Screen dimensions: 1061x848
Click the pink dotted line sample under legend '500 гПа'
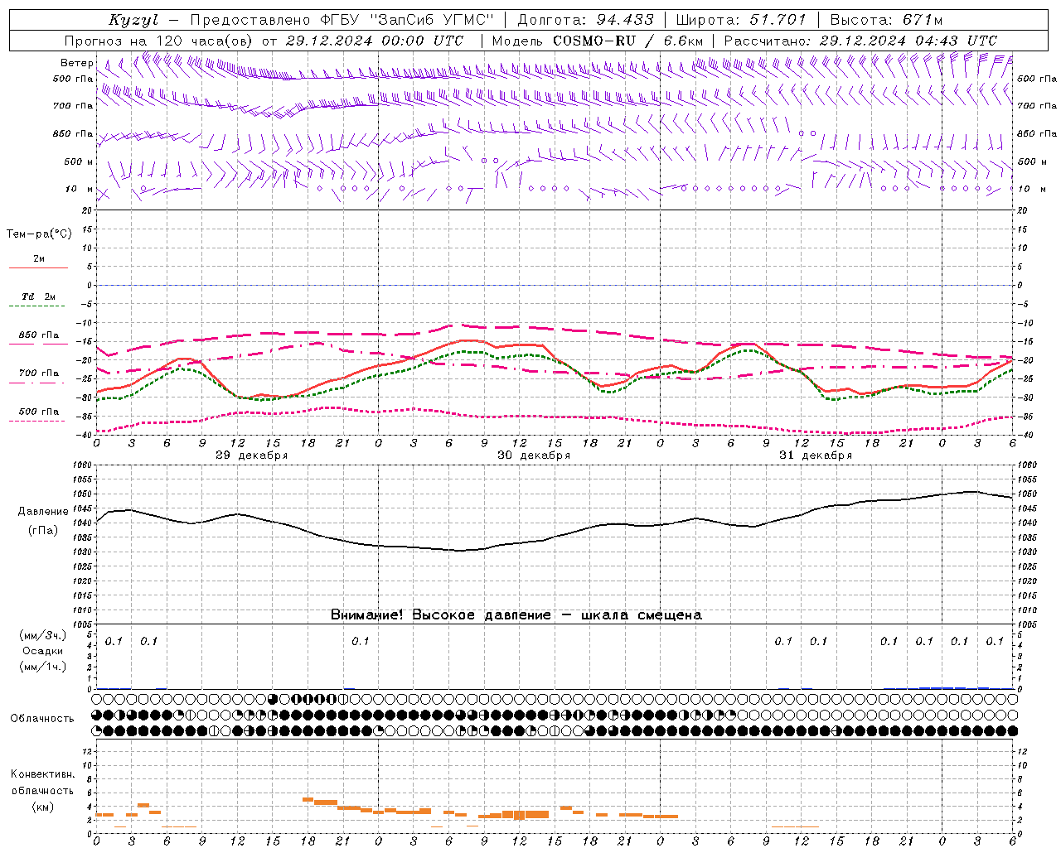click(x=37, y=422)
